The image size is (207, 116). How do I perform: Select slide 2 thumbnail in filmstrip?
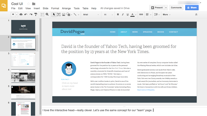pos(23,43)
